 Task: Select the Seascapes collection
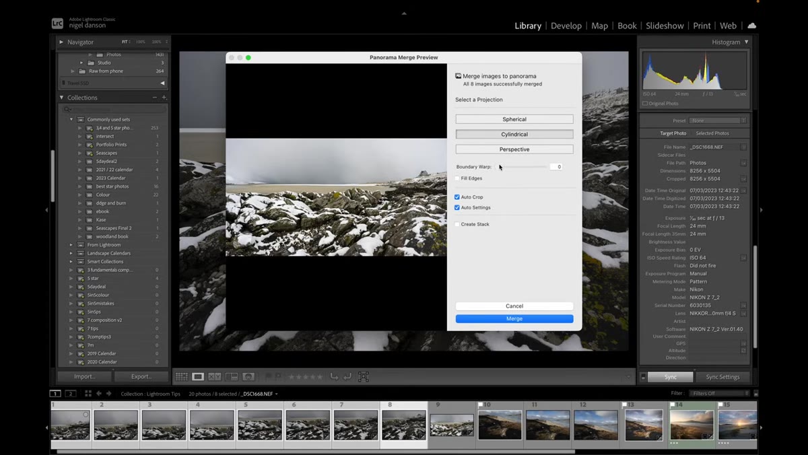coord(106,153)
